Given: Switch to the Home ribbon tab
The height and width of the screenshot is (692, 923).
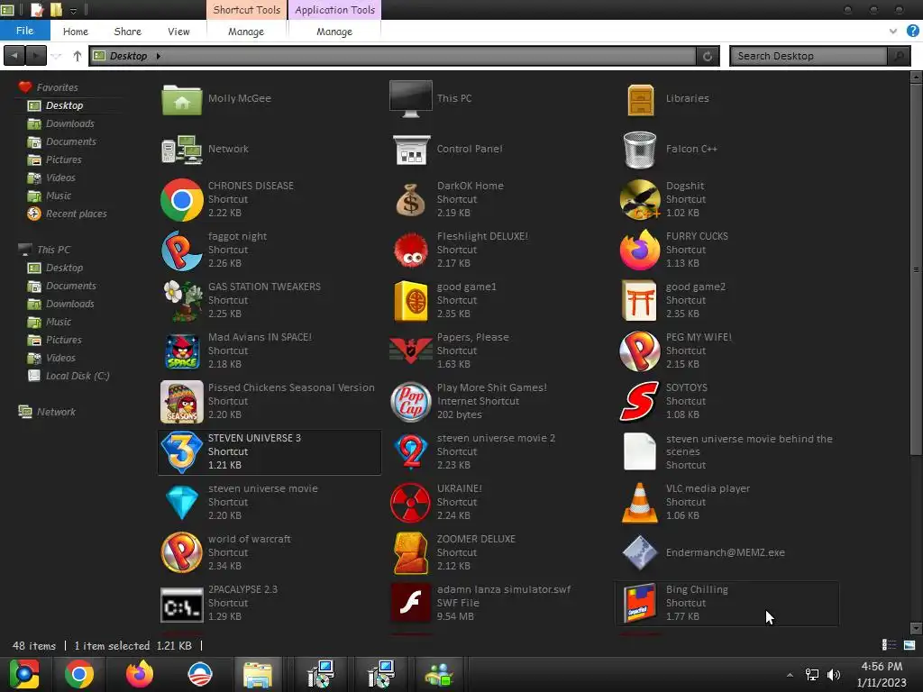Looking at the screenshot, I should (76, 32).
